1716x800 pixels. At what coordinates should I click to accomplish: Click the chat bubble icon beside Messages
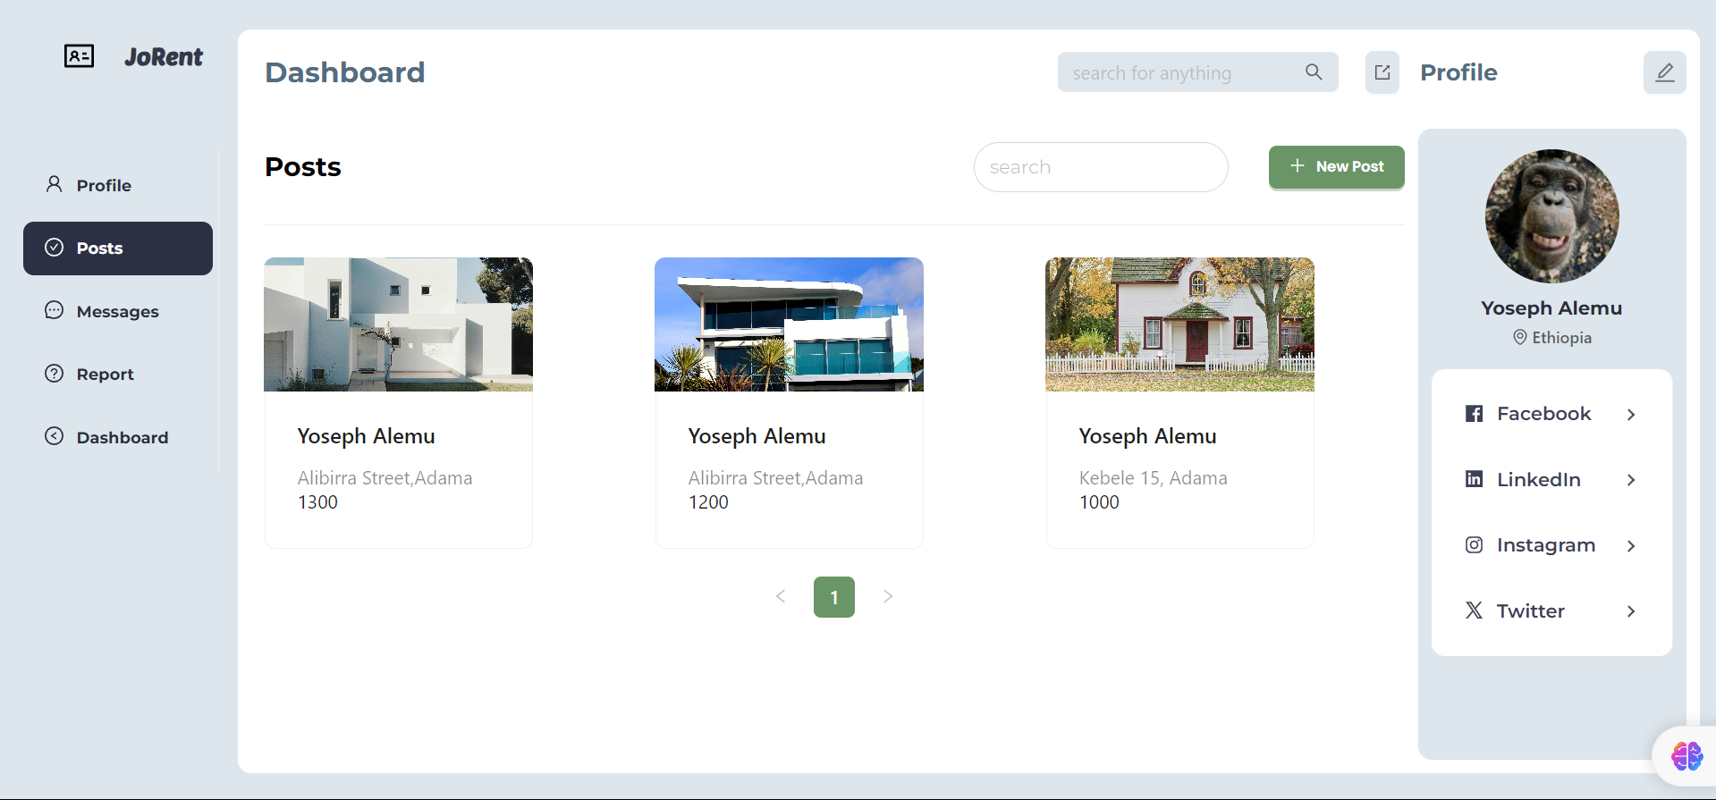(x=55, y=310)
